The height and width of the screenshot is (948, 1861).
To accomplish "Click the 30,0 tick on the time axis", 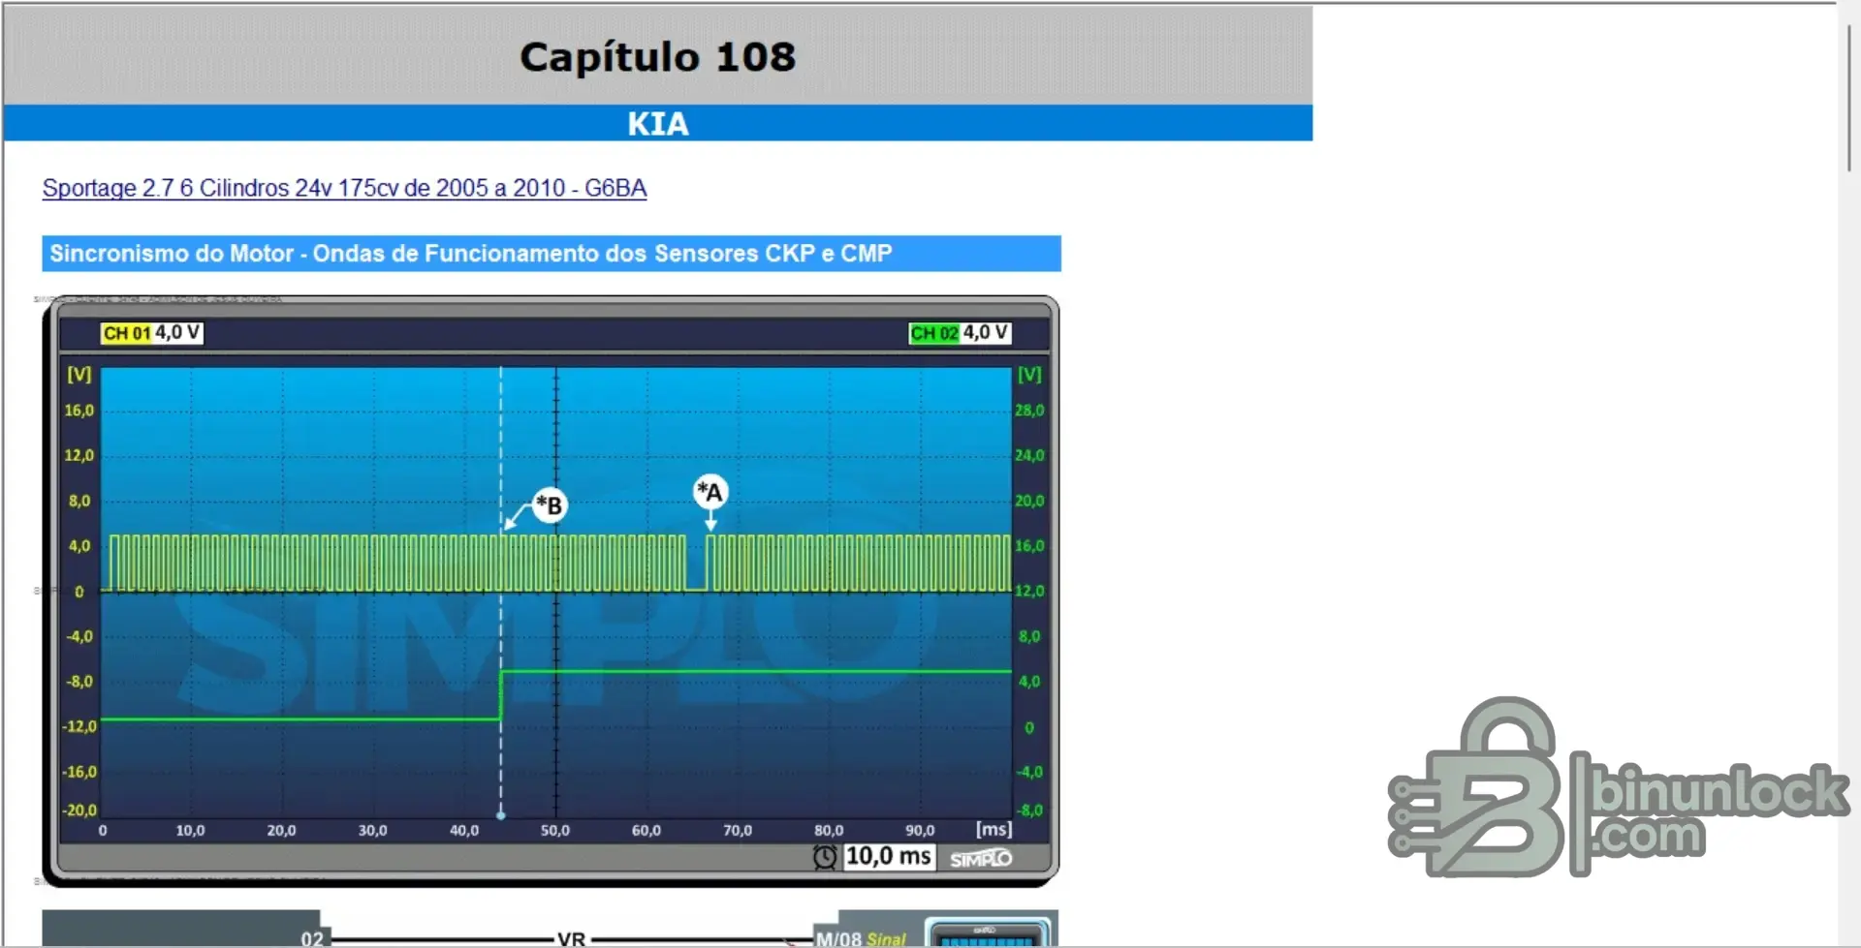I will (x=373, y=831).
